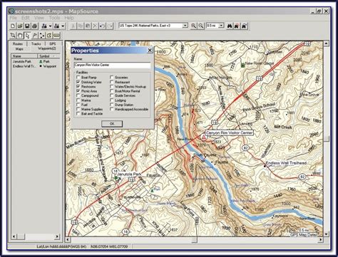The height and width of the screenshot is (257, 338).
Task: Close the Properties dialog
Action: [150, 51]
